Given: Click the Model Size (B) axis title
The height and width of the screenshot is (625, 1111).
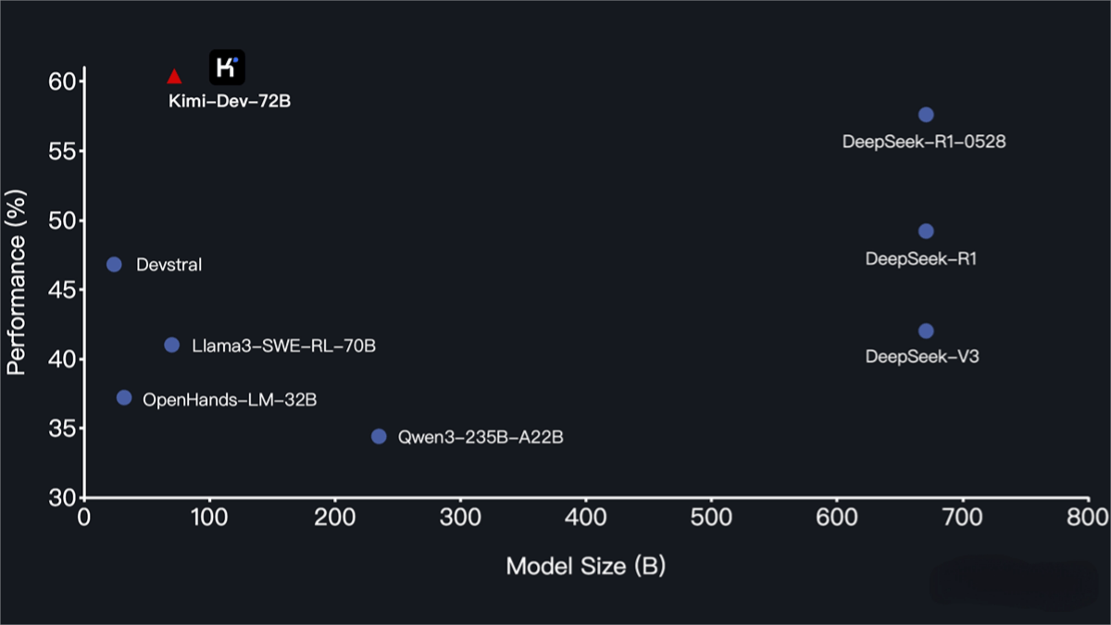Looking at the screenshot, I should [585, 566].
